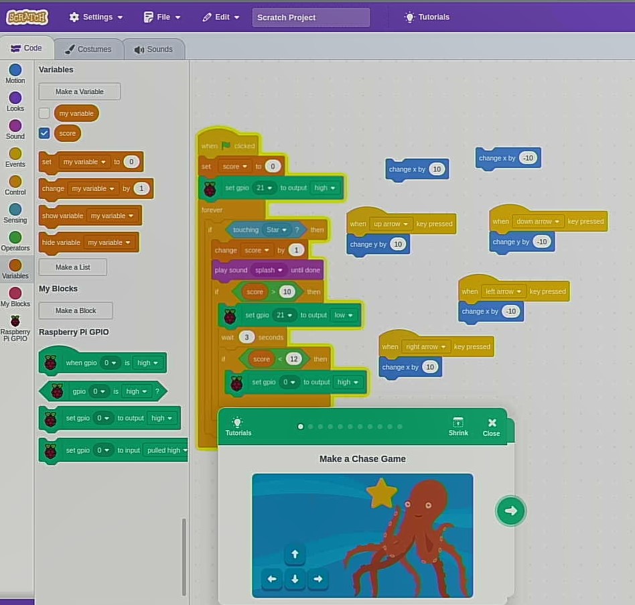
Task: Open the 'splash' sound dropdown
Action: 269,270
